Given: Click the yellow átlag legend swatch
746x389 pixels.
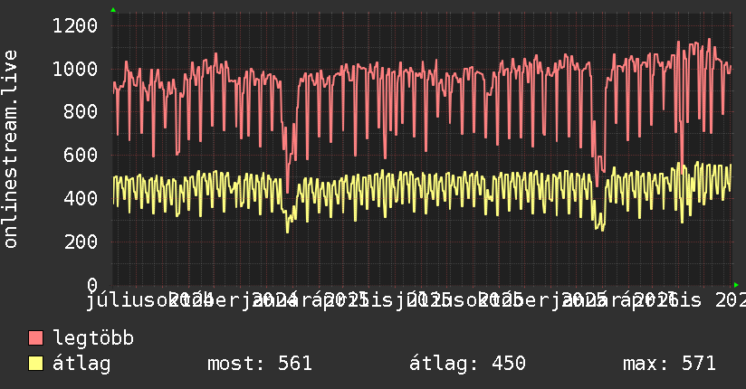Looking at the screenshot, I should click(35, 364).
